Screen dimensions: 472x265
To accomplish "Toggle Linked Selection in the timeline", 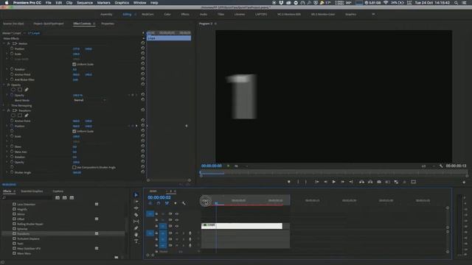I will 167,203.
